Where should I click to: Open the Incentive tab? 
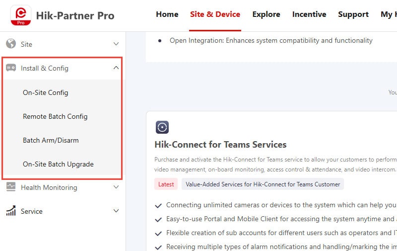coord(309,14)
